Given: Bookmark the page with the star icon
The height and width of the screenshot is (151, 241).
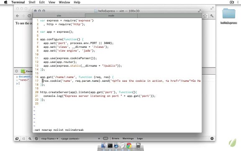Looking at the screenshot, I should [x=205, y=16].
